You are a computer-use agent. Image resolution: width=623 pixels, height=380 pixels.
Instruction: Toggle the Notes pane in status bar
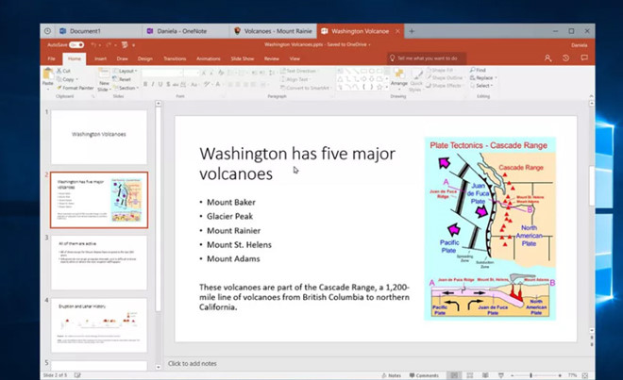pos(393,374)
